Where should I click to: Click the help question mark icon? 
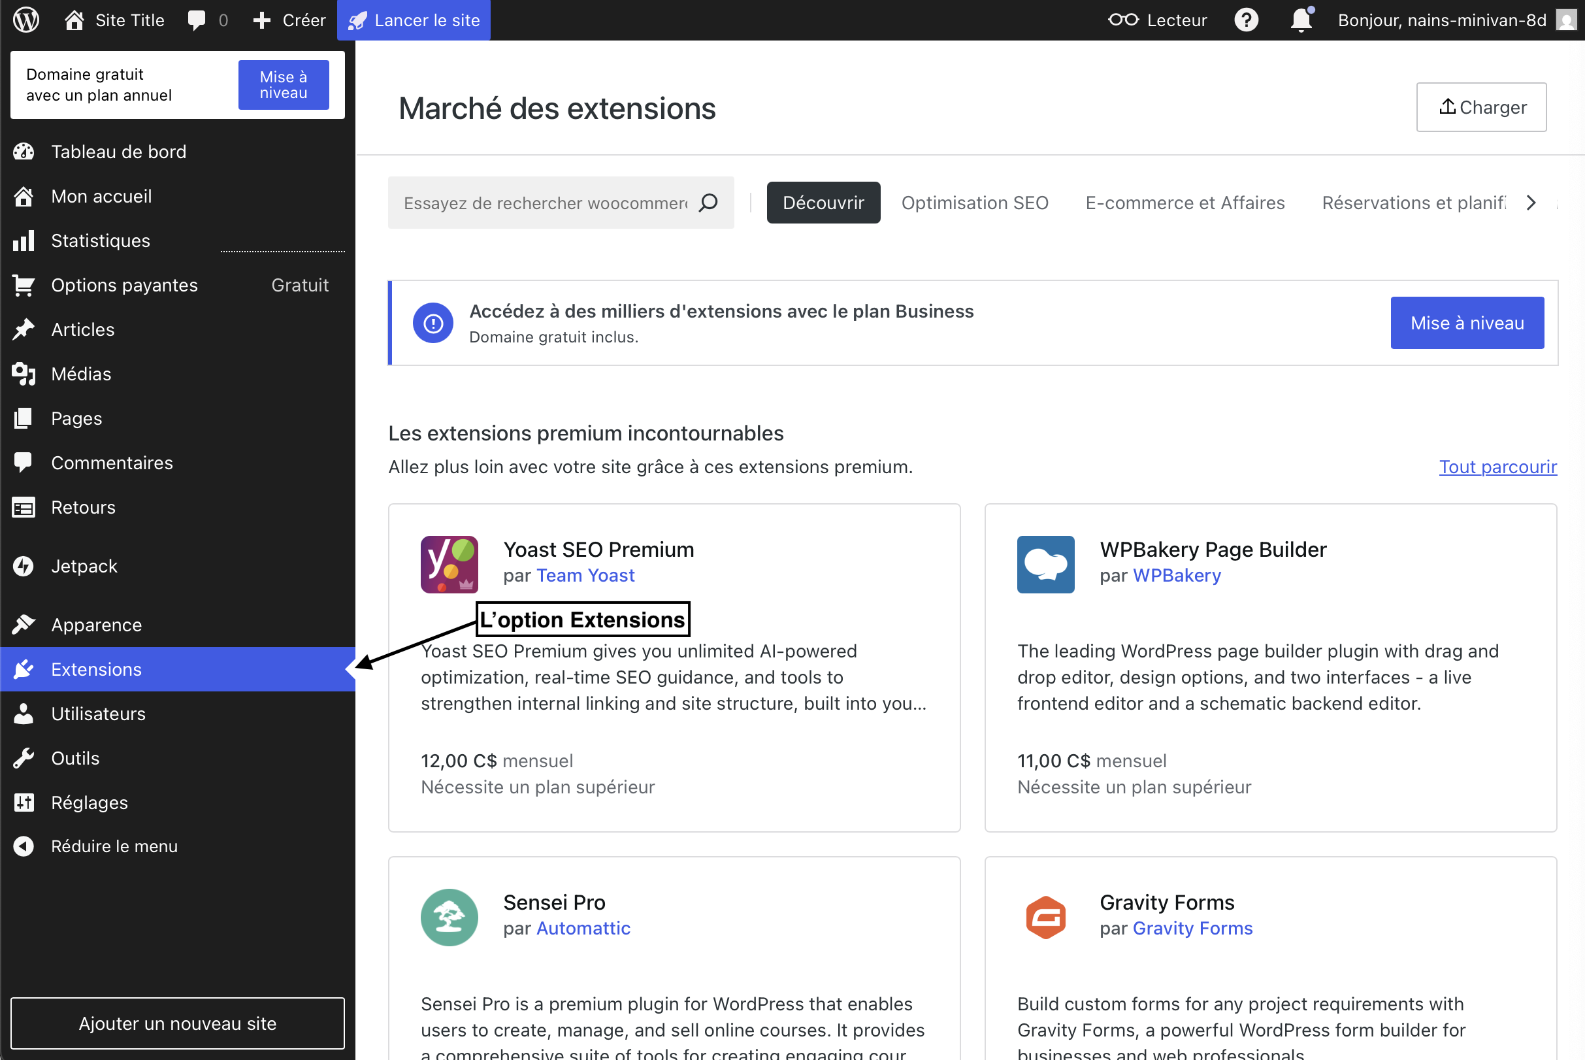pos(1246,20)
